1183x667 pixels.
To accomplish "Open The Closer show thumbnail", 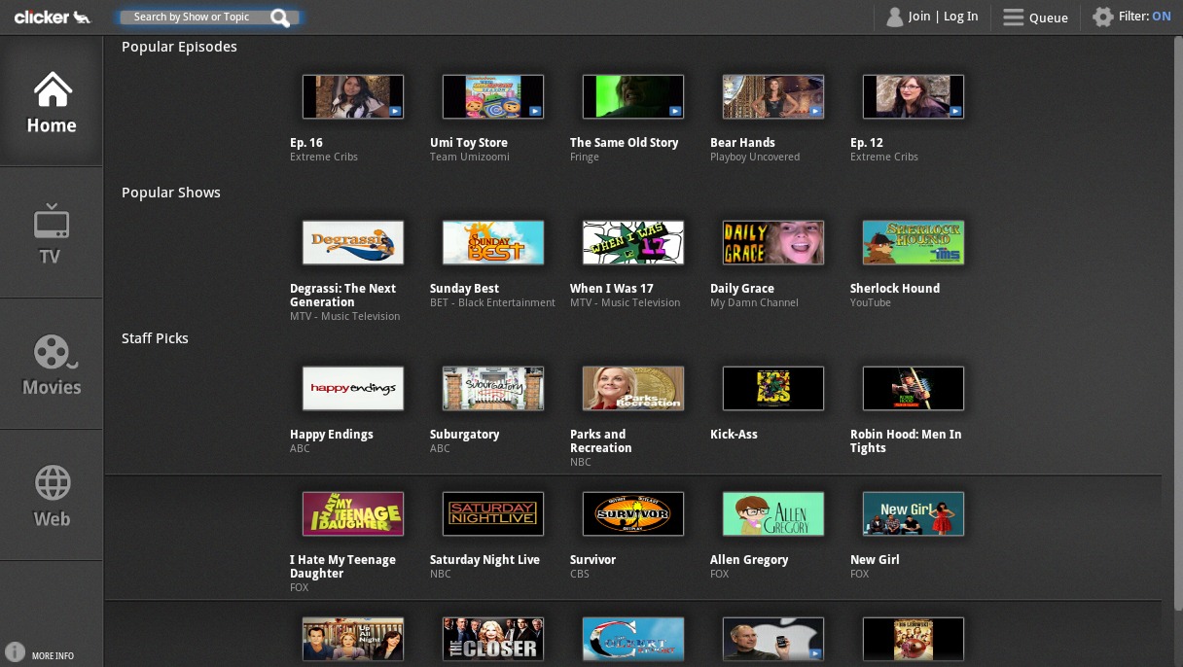I will (493, 639).
